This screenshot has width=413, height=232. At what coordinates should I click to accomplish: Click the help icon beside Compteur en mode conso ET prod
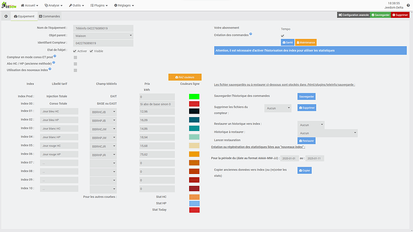click(x=55, y=56)
